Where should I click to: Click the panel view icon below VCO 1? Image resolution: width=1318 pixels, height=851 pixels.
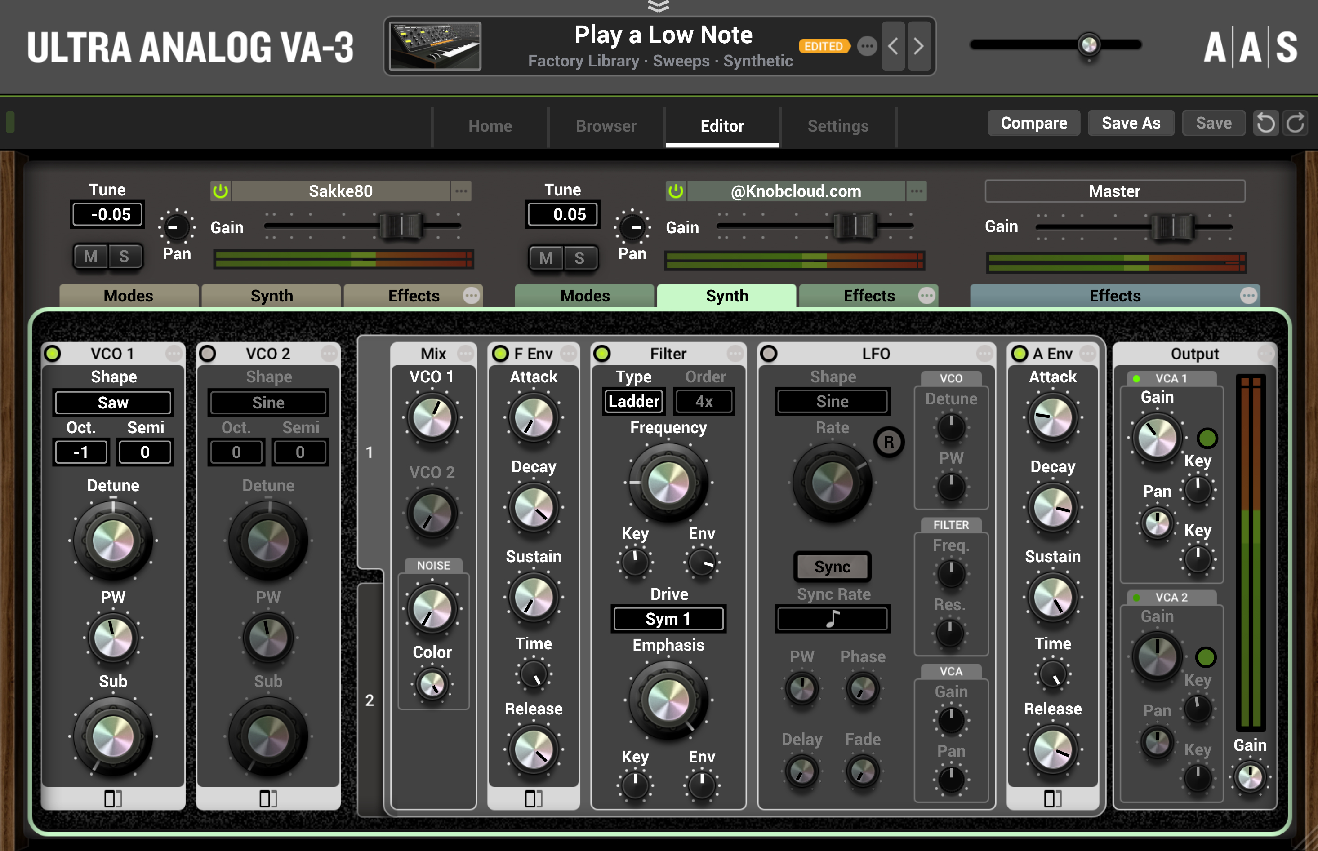[x=113, y=798]
